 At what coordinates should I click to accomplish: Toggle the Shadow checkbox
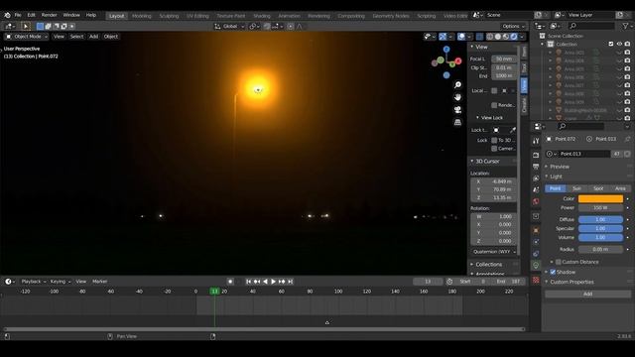coord(553,272)
